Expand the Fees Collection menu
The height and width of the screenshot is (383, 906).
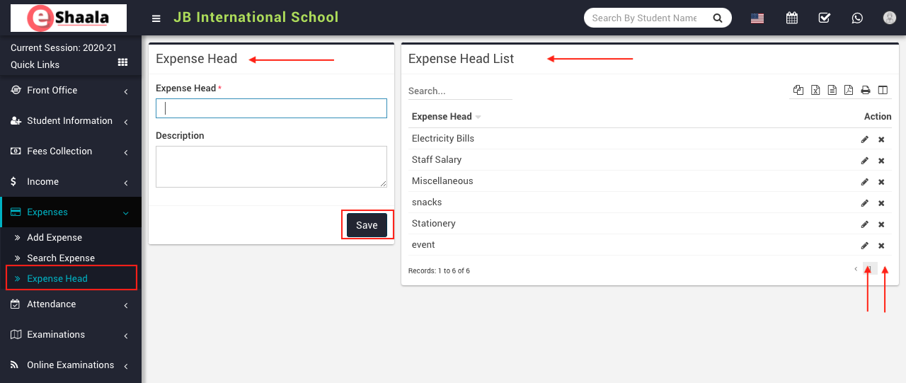pos(71,152)
